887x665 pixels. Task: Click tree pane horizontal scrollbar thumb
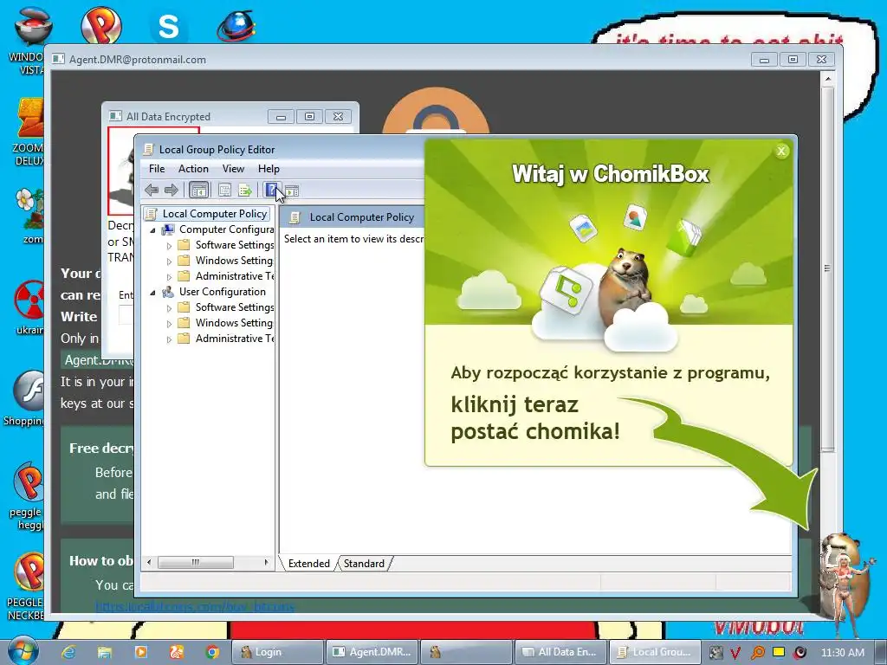point(195,562)
